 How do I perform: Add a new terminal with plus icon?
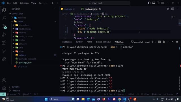tap(153, 42)
